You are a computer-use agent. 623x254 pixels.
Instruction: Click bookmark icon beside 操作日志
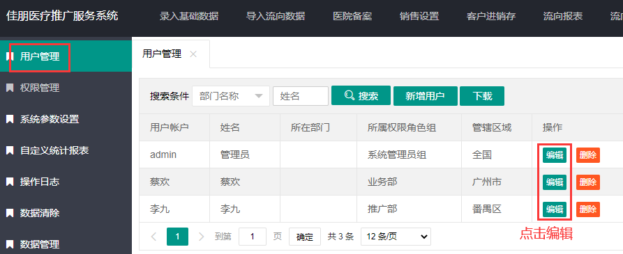(x=10, y=182)
